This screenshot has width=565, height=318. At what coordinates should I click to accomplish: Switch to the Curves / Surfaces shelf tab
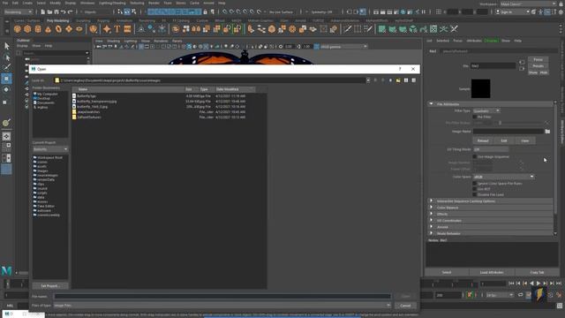(x=27, y=20)
